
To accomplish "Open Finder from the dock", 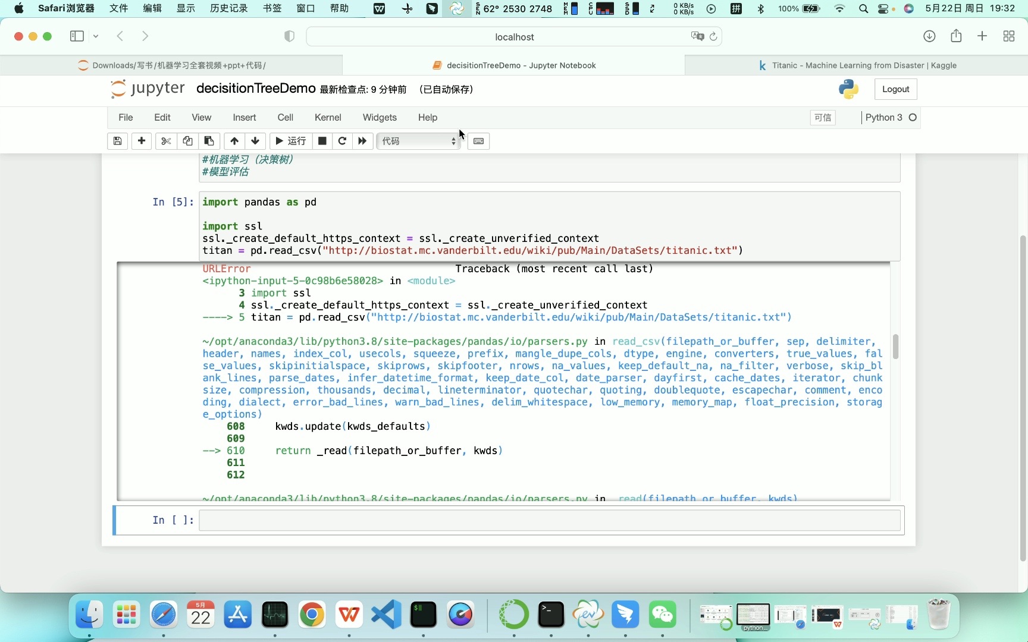I will pyautogui.click(x=89, y=615).
